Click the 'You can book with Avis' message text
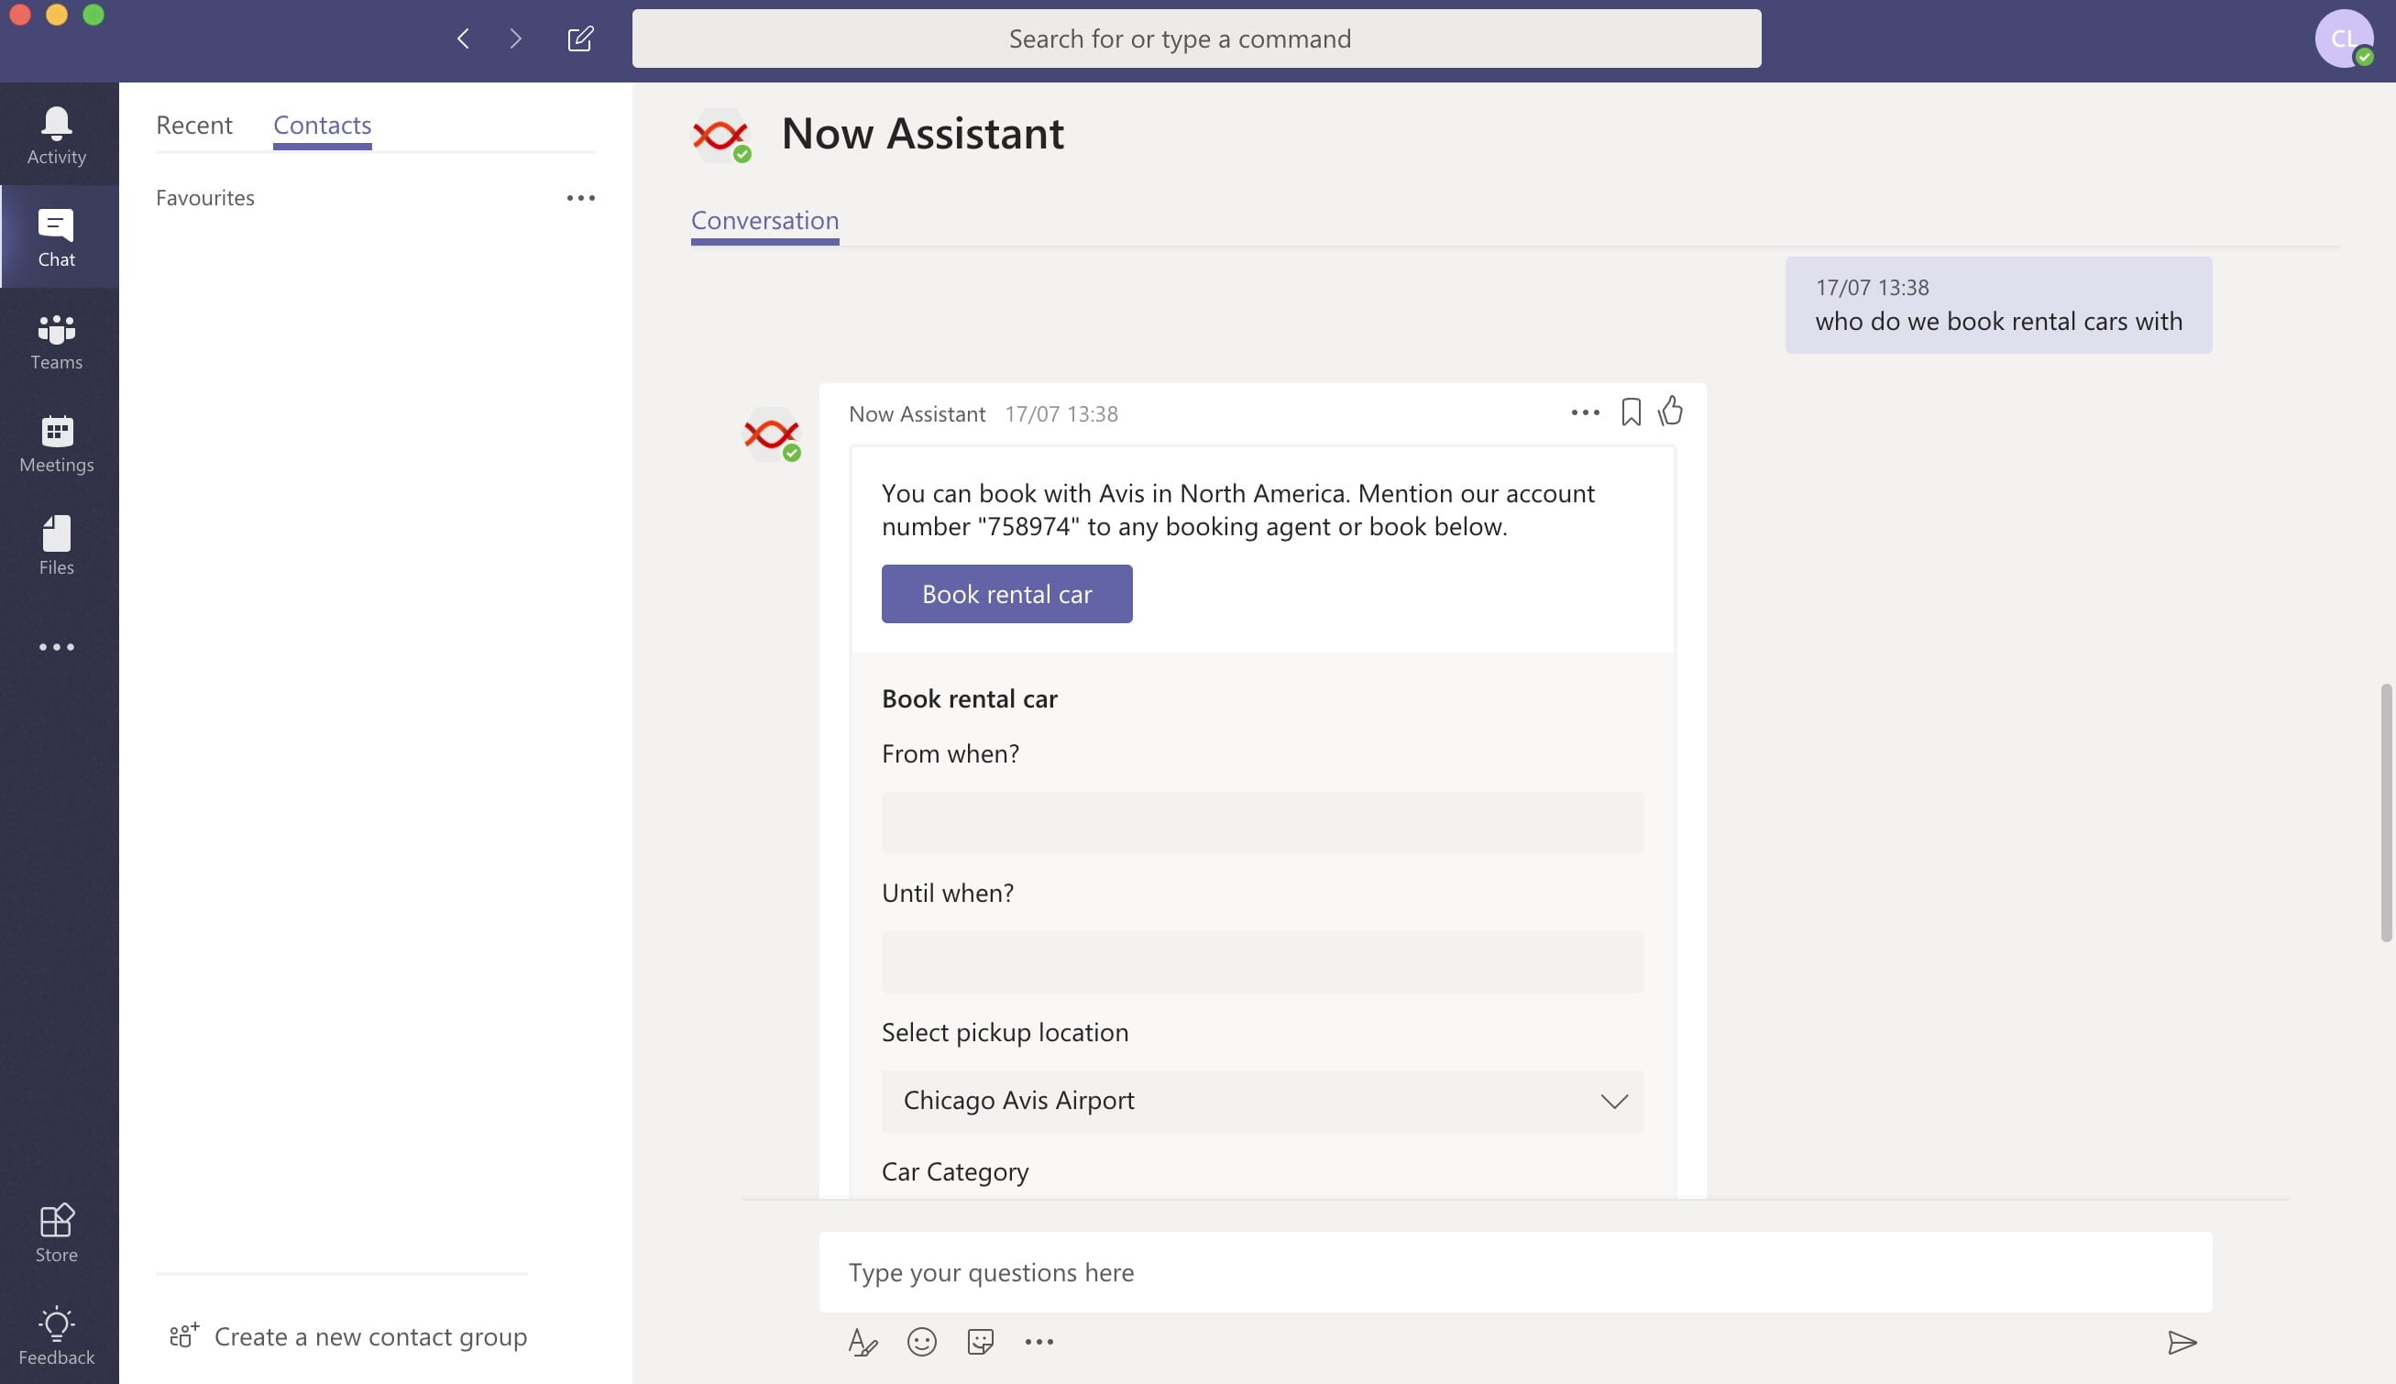 point(1237,511)
